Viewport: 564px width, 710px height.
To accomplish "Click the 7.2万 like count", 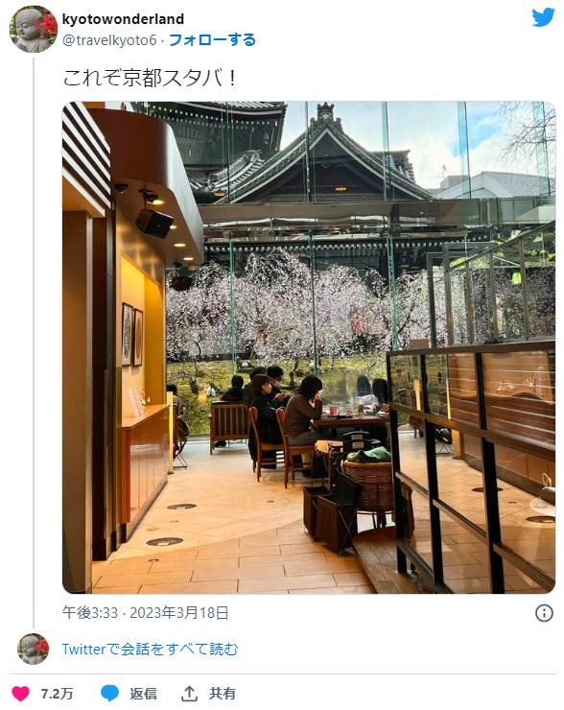I will tap(57, 694).
